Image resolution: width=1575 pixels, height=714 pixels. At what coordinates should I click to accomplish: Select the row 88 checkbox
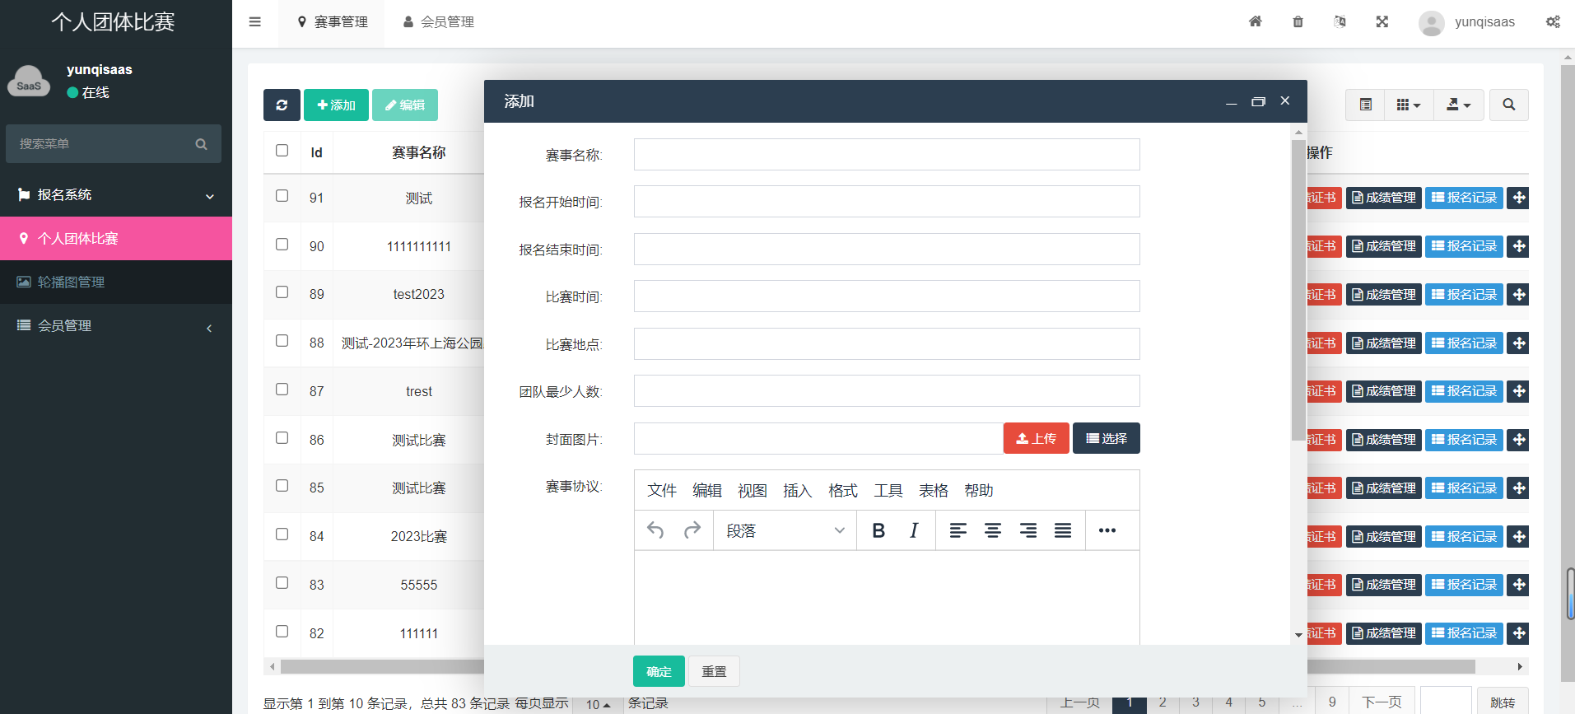(x=282, y=341)
